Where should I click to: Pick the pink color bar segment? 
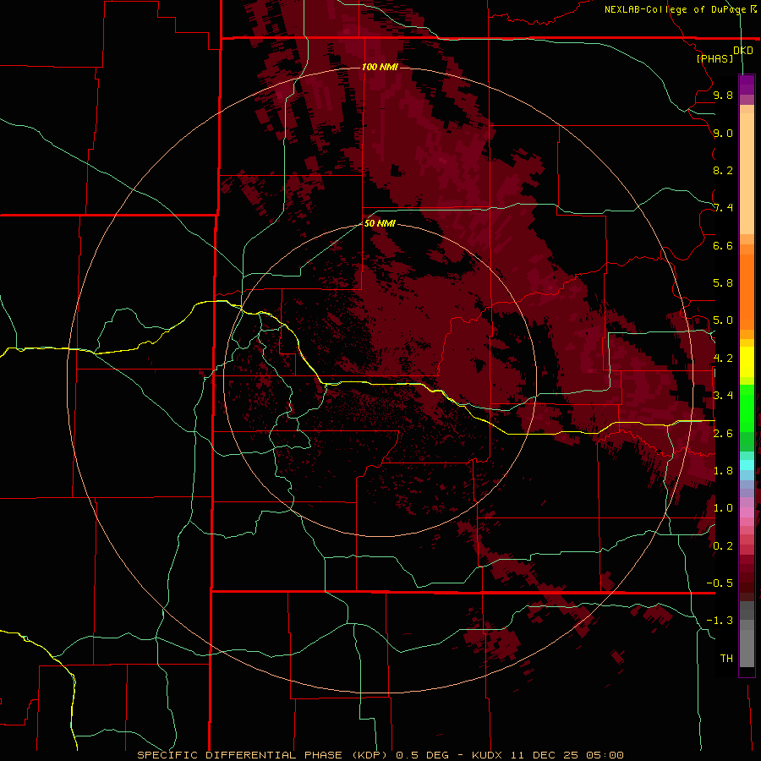[x=747, y=512]
